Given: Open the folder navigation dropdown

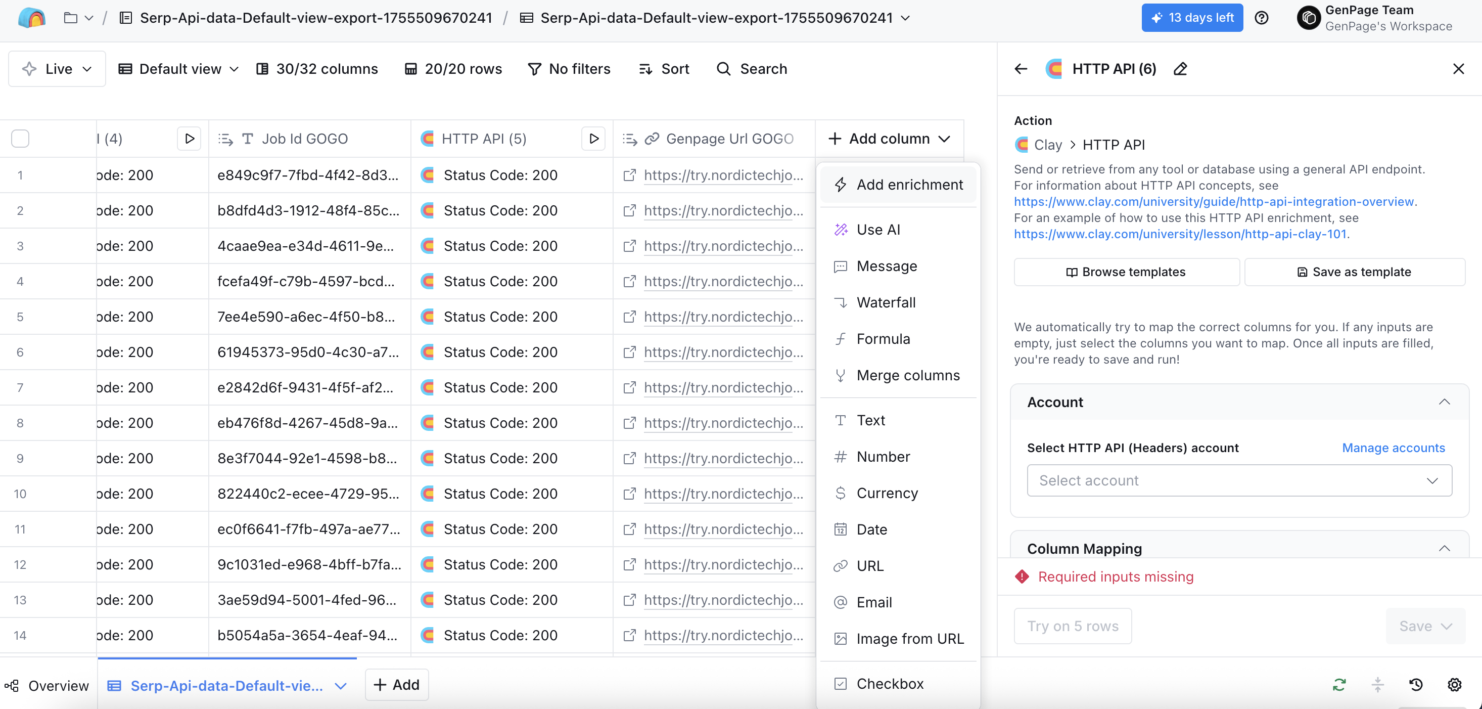Looking at the screenshot, I should coord(79,18).
